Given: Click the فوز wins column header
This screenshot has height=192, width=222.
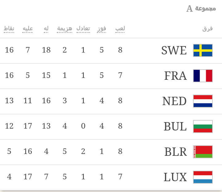Looking at the screenshot, I should tap(102, 29).
